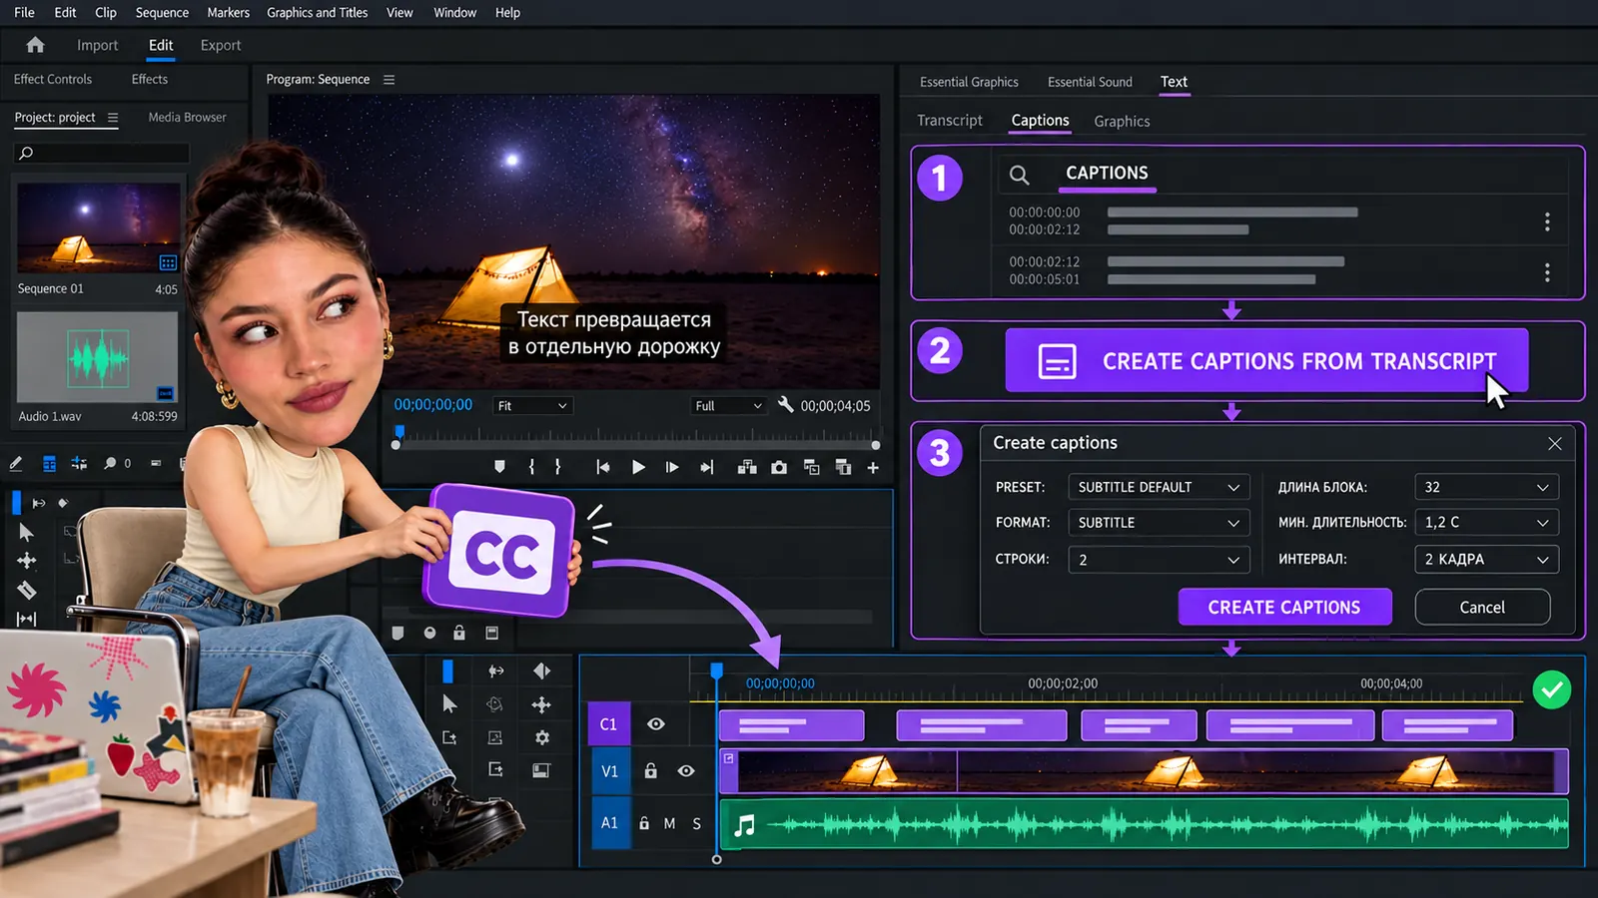Expand the PRESET dropdown
The image size is (1598, 898).
point(1159,487)
